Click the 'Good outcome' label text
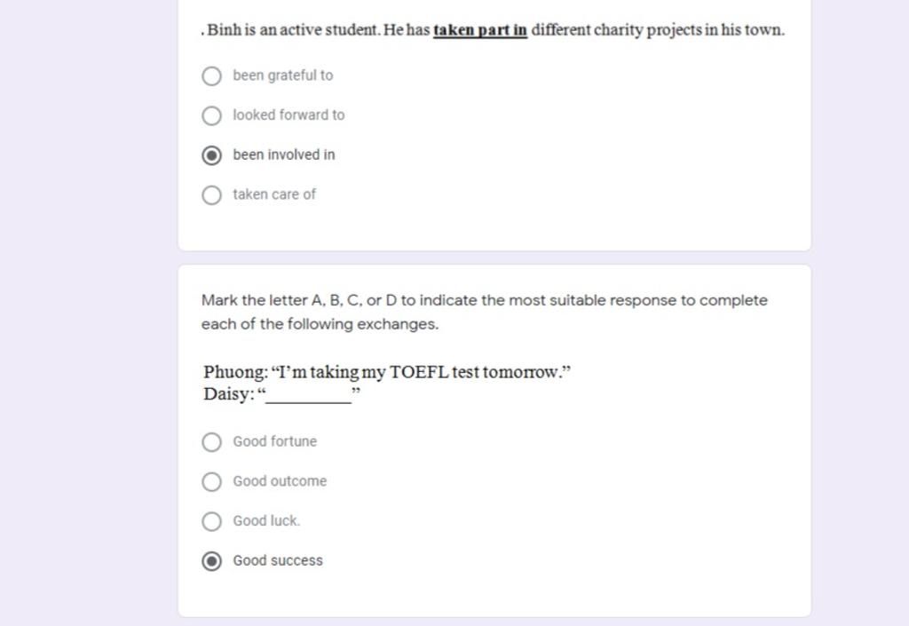The width and height of the screenshot is (909, 626). pos(280,481)
